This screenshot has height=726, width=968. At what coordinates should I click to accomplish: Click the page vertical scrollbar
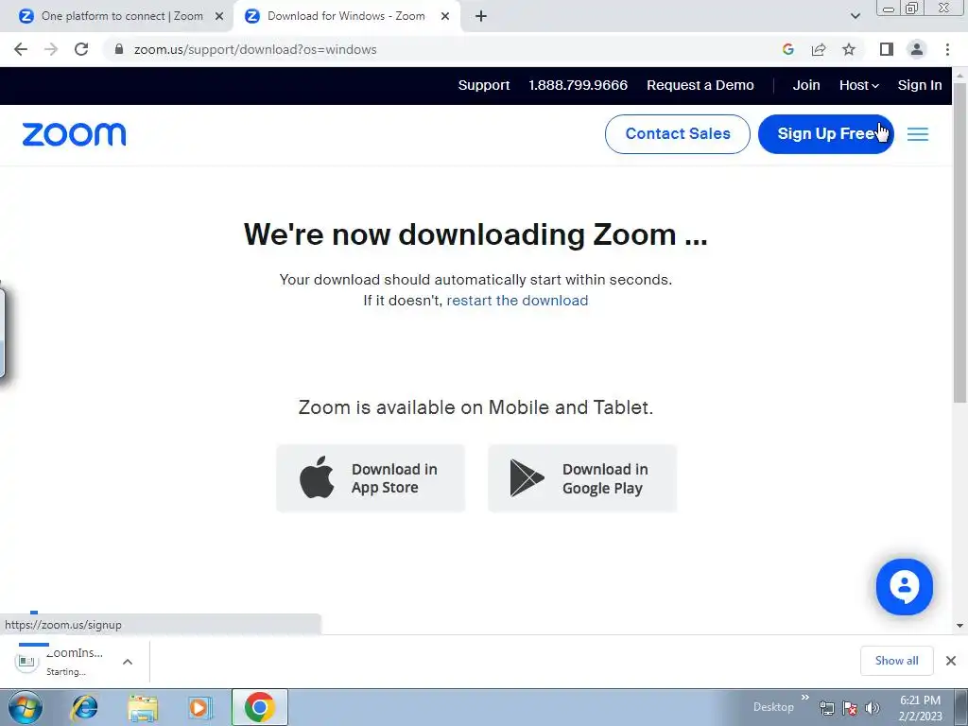point(959,242)
